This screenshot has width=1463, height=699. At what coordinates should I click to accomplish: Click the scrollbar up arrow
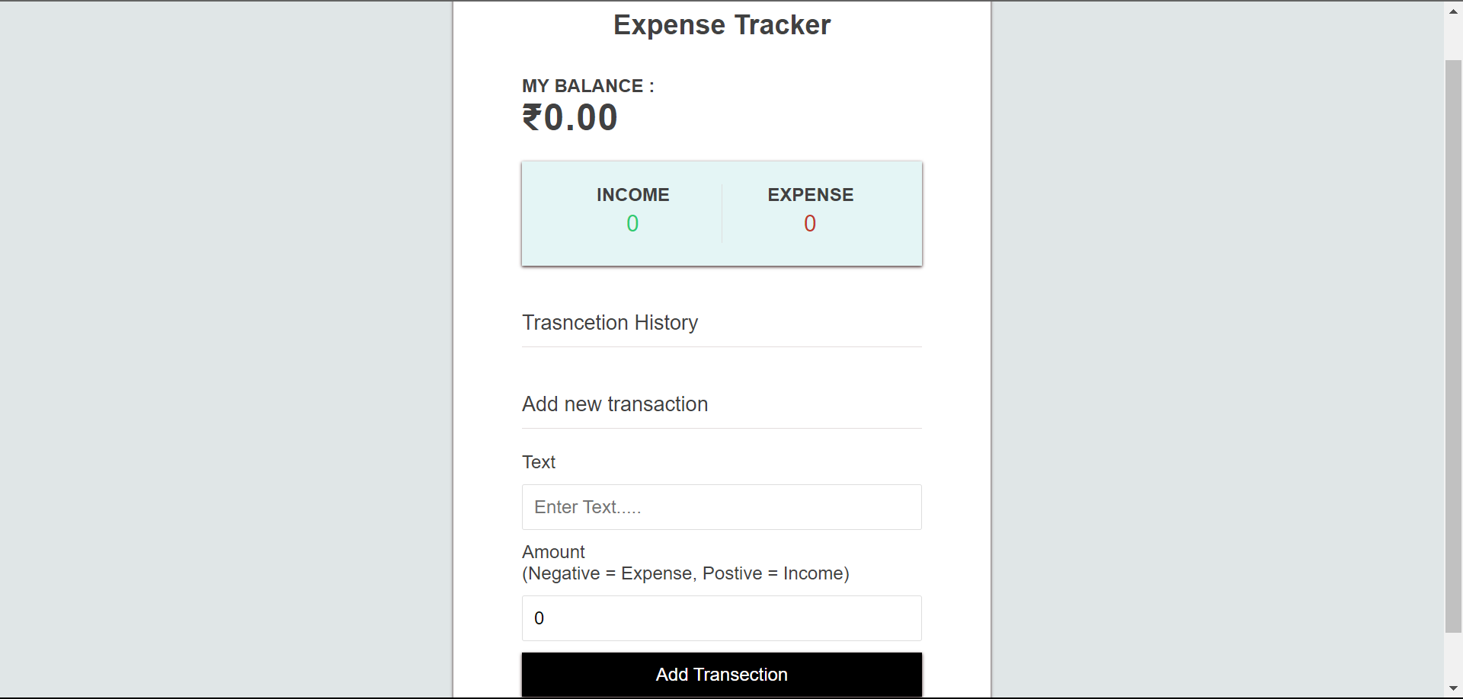[x=1452, y=10]
